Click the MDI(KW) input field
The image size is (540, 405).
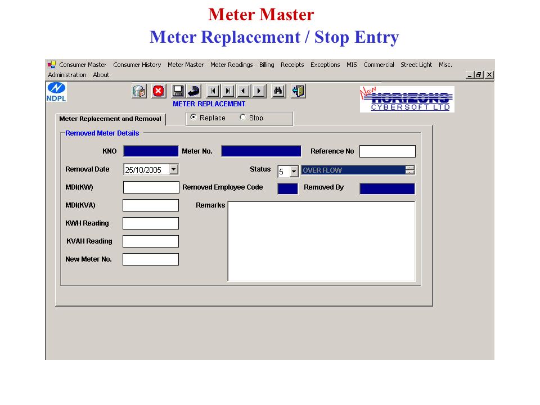151,187
